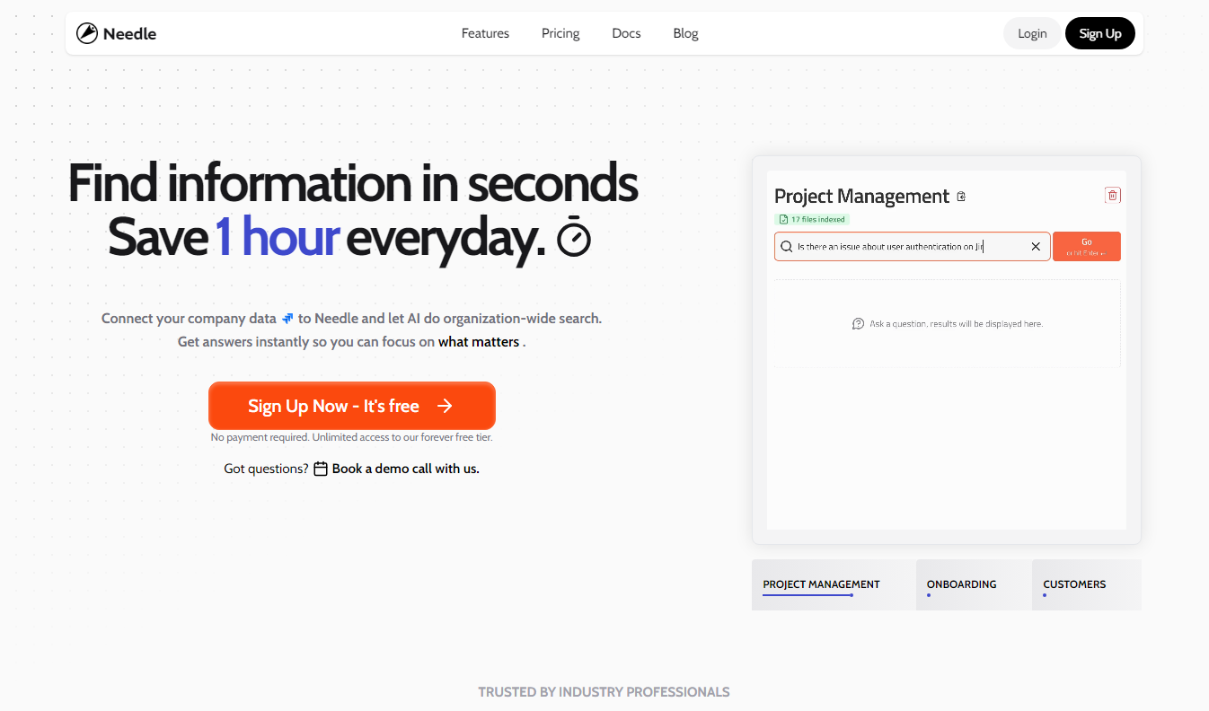Image resolution: width=1209 pixels, height=711 pixels.
Task: Focus the demo question input field
Action: (913, 247)
